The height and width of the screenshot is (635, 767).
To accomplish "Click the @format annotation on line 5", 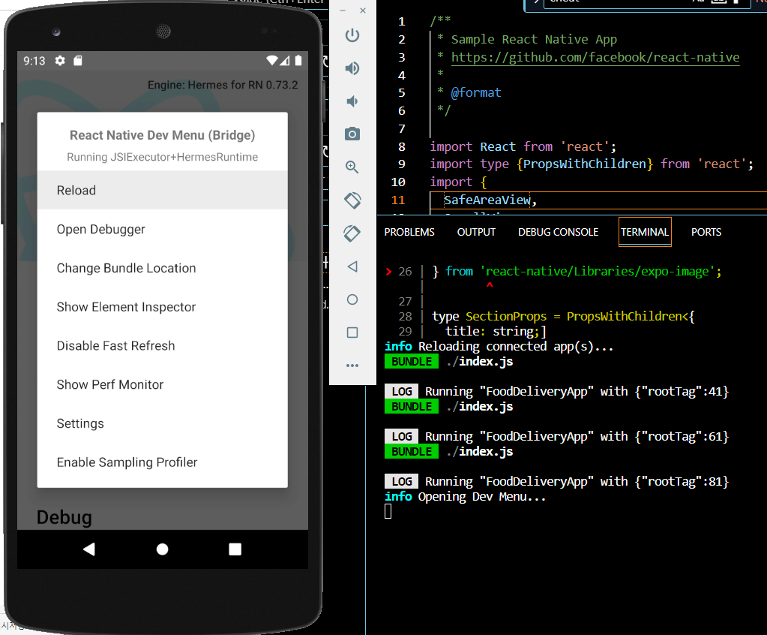I will tap(476, 92).
